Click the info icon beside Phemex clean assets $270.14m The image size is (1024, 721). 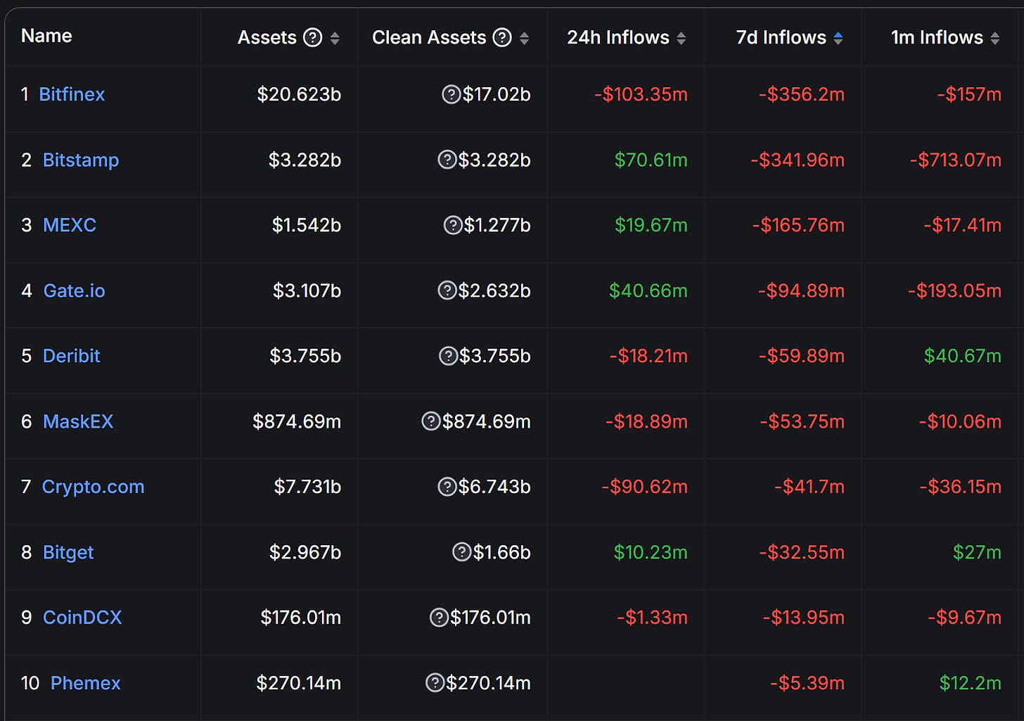(x=435, y=682)
